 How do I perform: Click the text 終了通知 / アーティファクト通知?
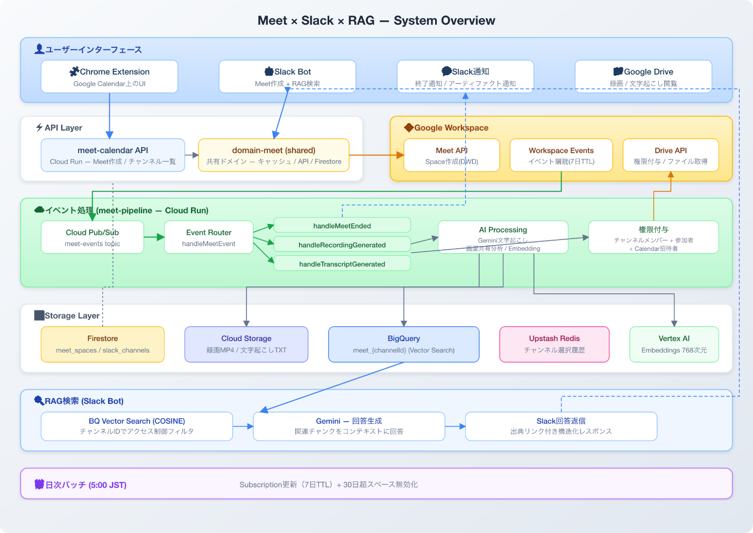pyautogui.click(x=465, y=84)
